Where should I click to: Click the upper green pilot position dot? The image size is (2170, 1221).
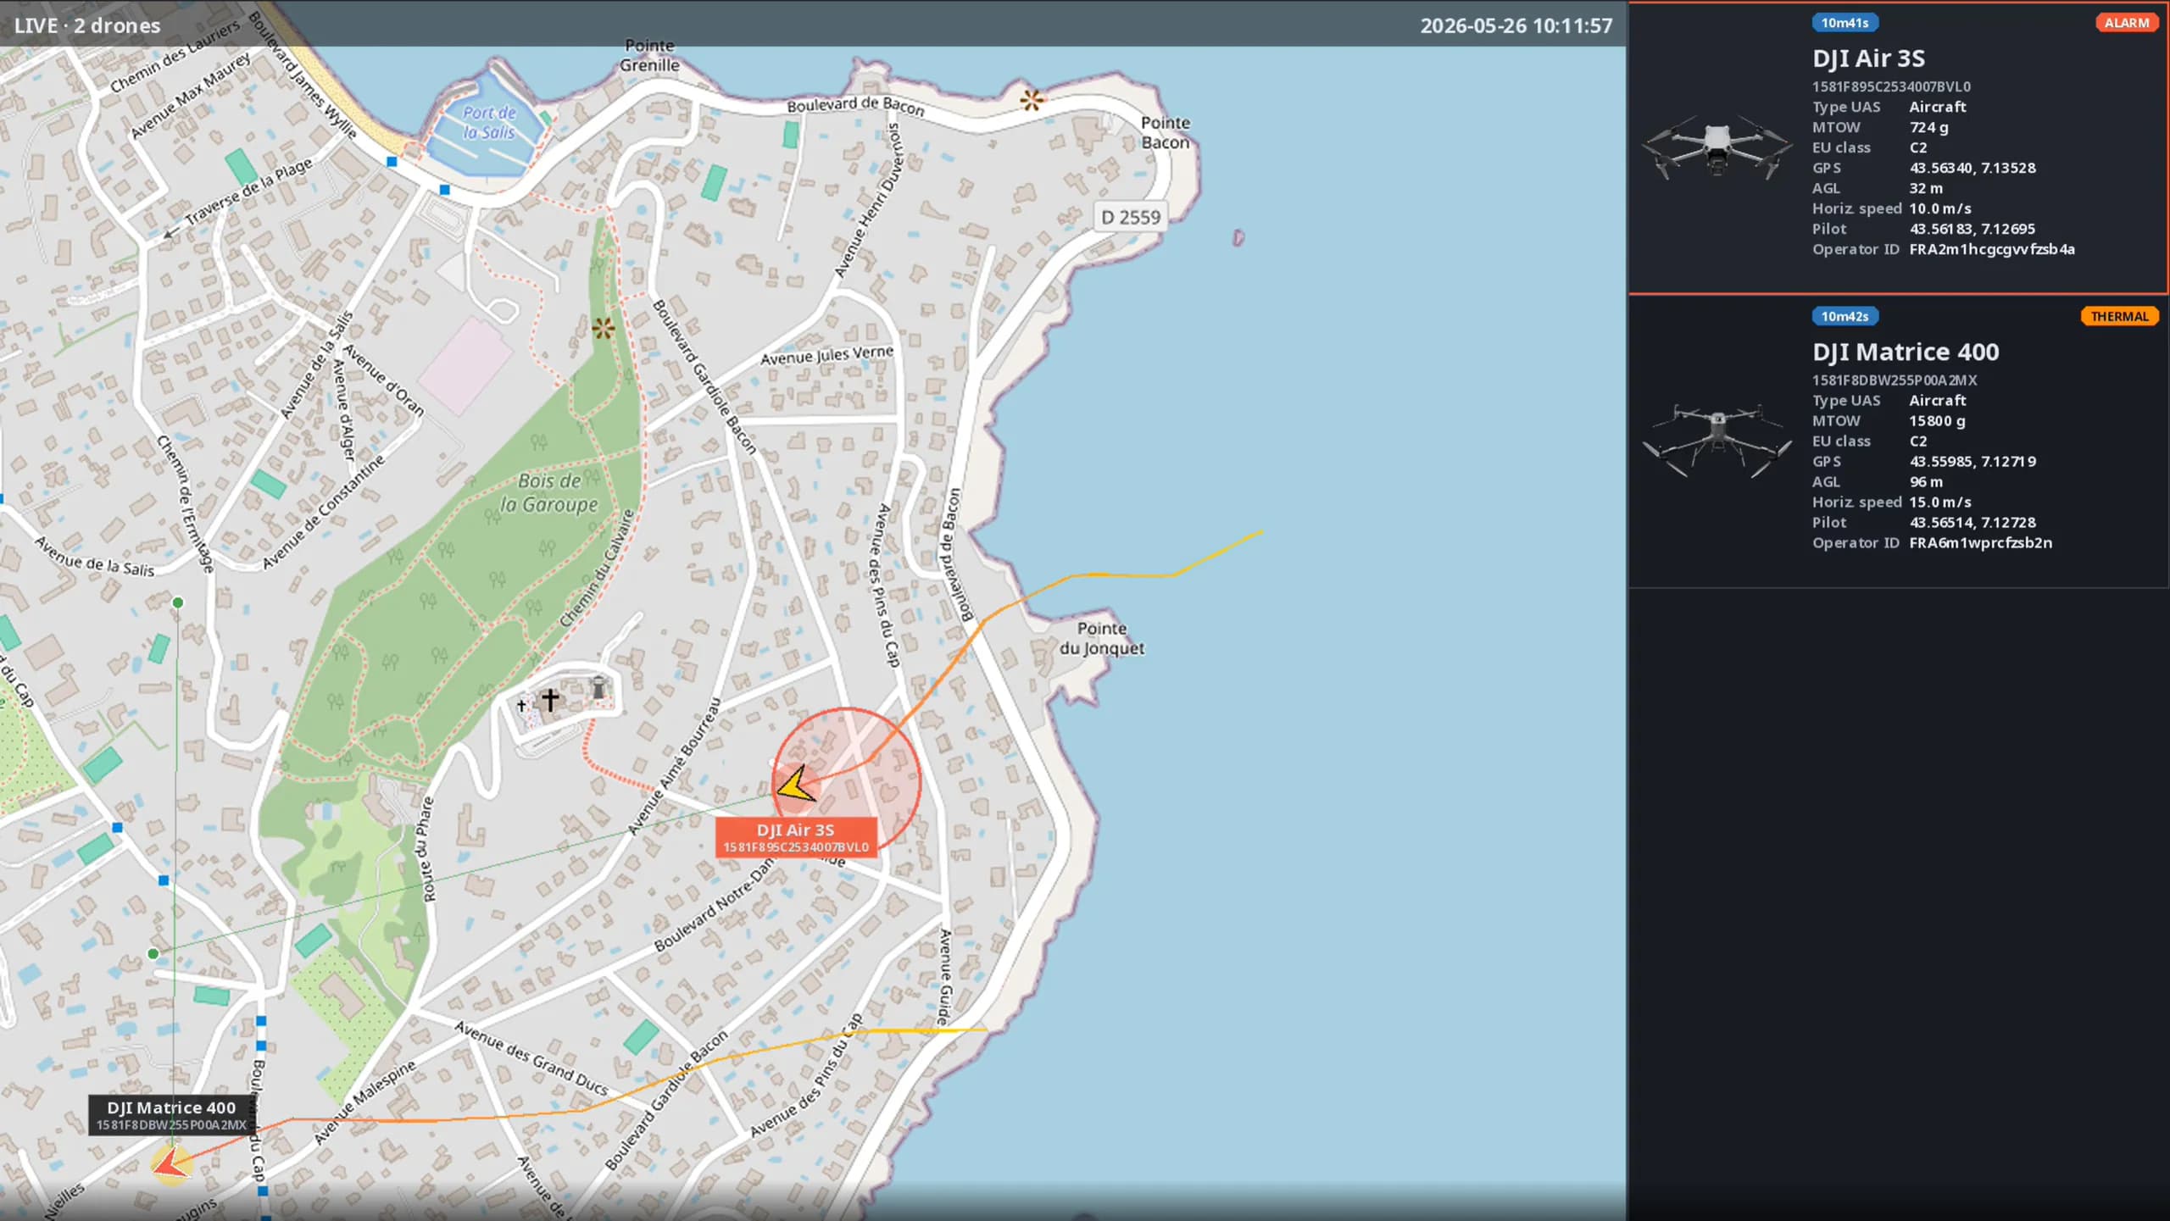coord(177,602)
